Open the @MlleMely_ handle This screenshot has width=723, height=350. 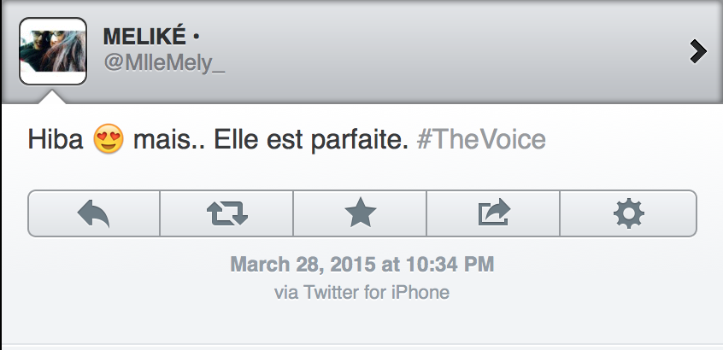click(164, 66)
